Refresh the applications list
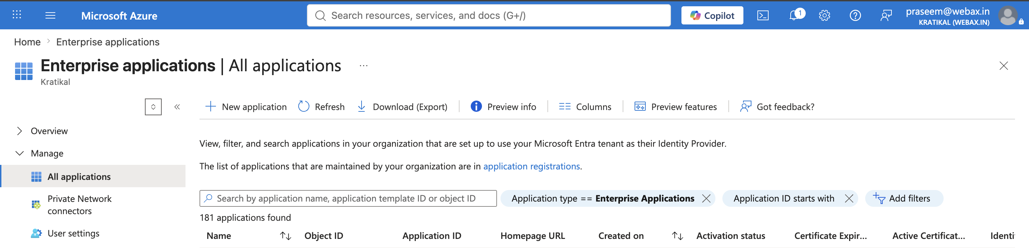This screenshot has width=1029, height=248. click(321, 107)
